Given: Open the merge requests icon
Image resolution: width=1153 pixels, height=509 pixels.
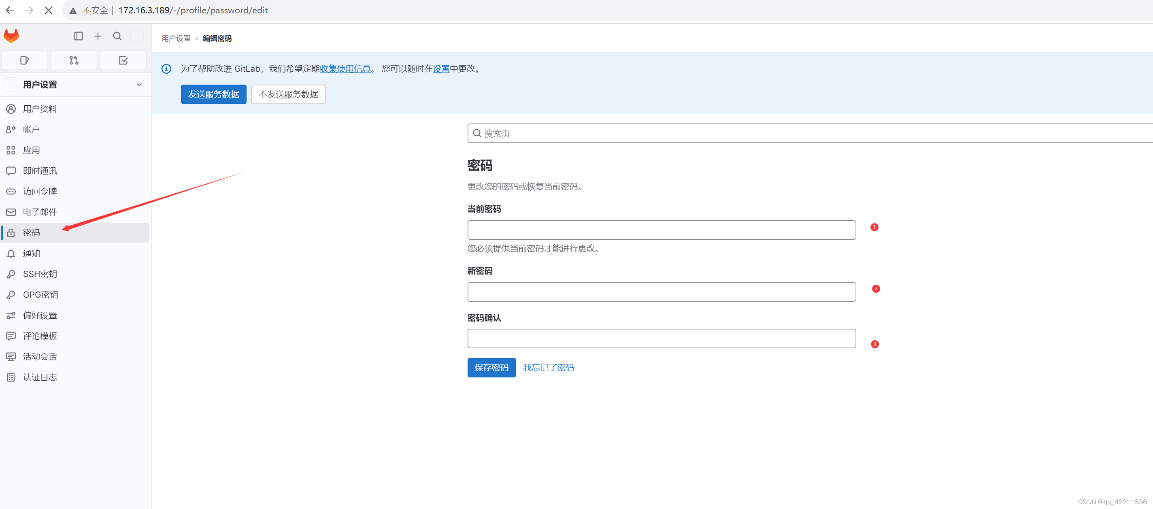Looking at the screenshot, I should (74, 60).
